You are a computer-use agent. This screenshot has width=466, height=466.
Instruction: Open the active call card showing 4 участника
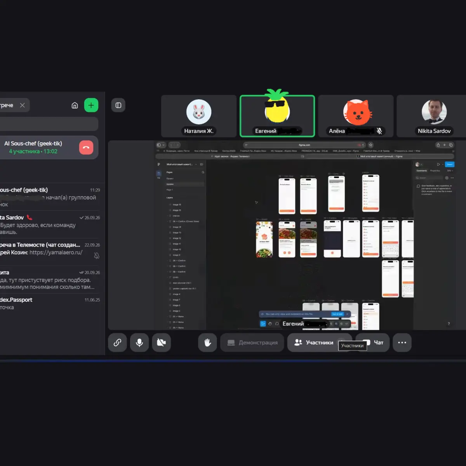pos(48,148)
